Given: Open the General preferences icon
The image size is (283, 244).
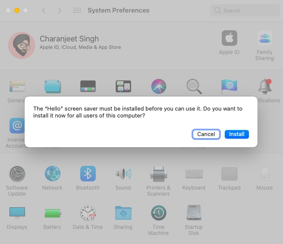Looking at the screenshot, I should click(17, 86).
